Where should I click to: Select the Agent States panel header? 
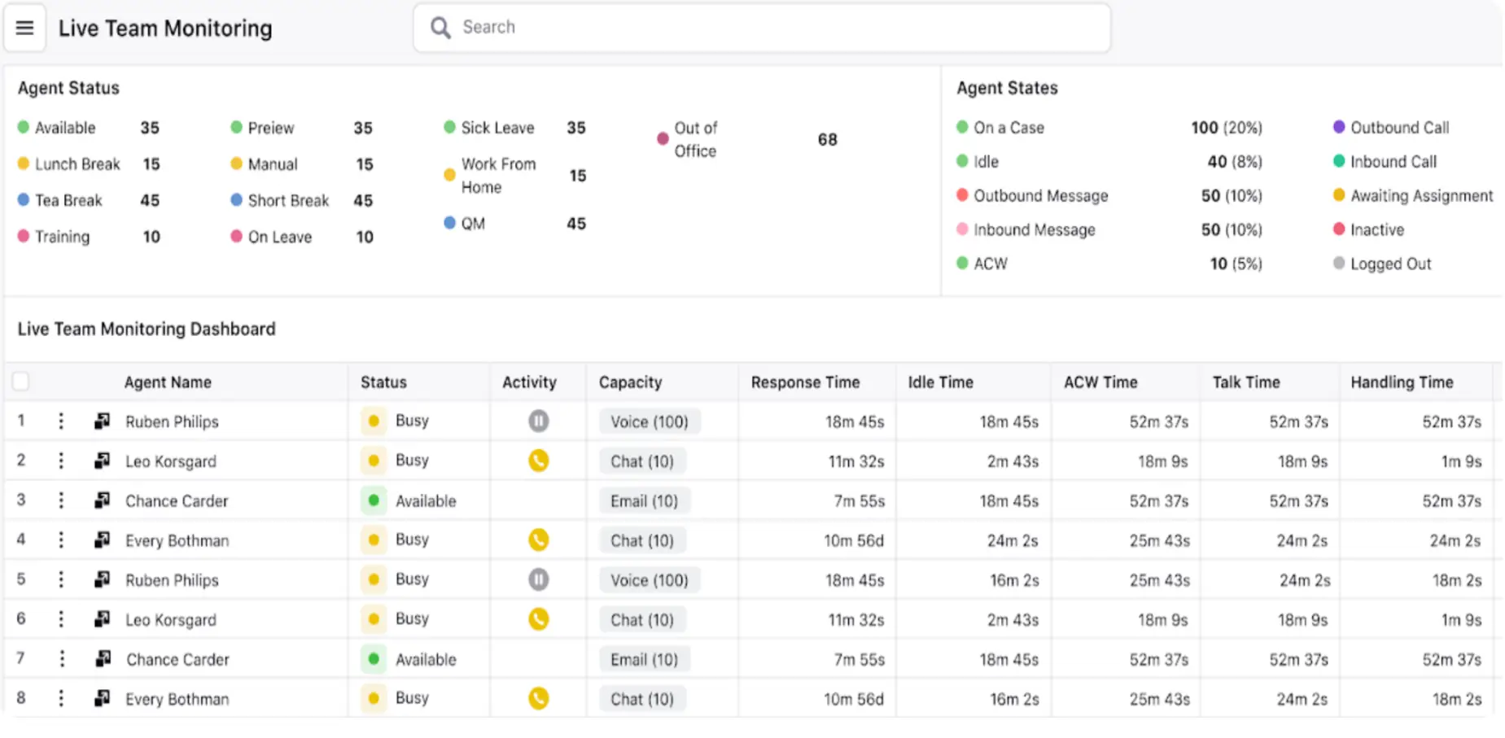click(1007, 87)
